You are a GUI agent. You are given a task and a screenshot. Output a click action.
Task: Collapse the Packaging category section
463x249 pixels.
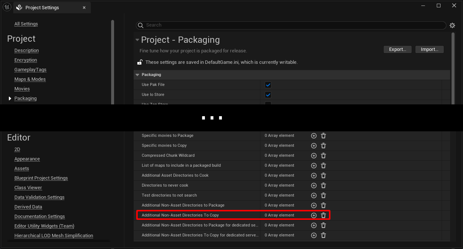coord(138,75)
